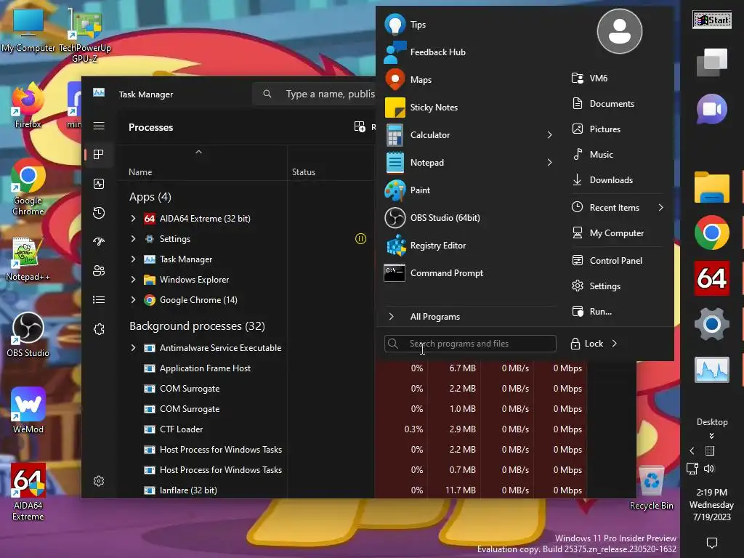Expand AIDA64 Extreme (32 bit) process group

(x=134, y=218)
